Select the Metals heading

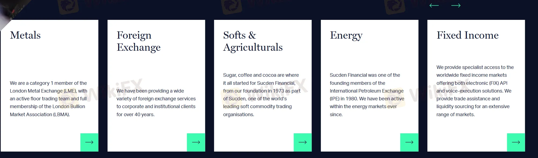[x=25, y=35]
